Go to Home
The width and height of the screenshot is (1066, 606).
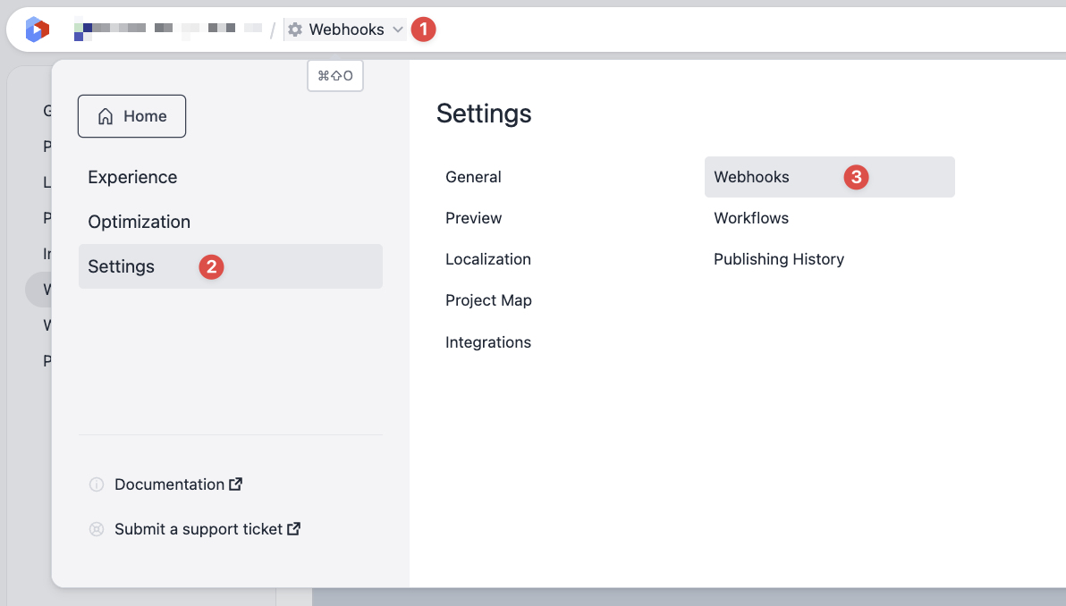(x=132, y=116)
